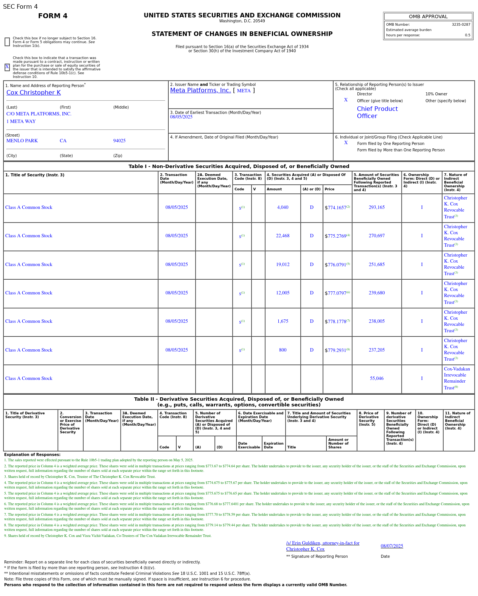Click footnote 9 about Irrevocable Remainder Trust
The image size is (478, 596).
pos(108,536)
